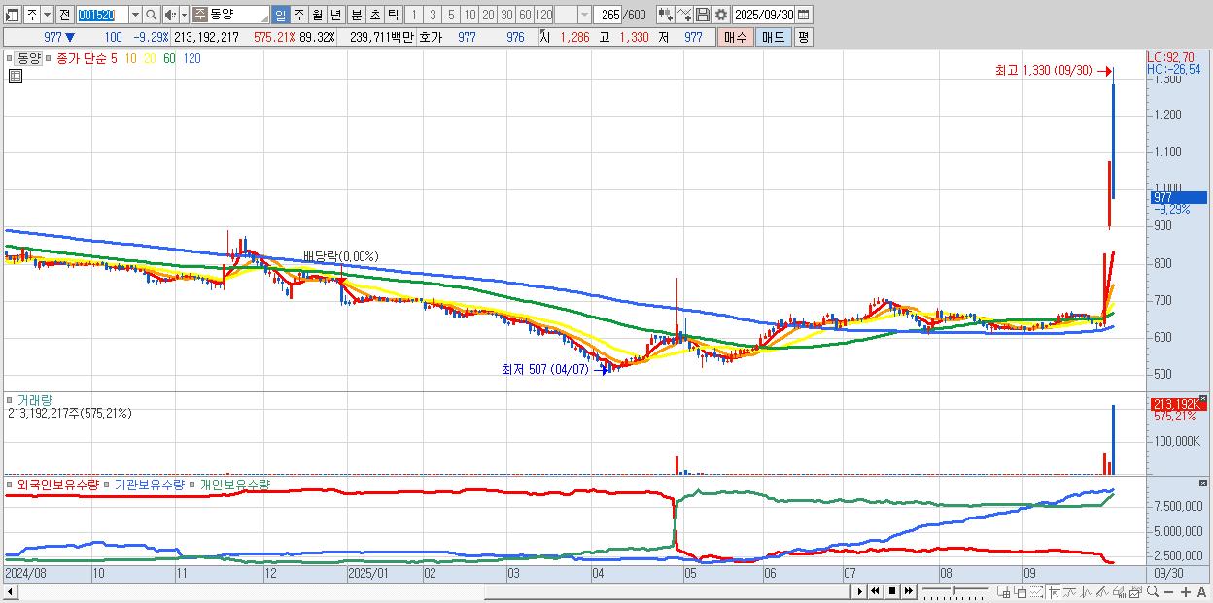Select the 20 interval button
This screenshot has height=603, width=1213.
488,15
